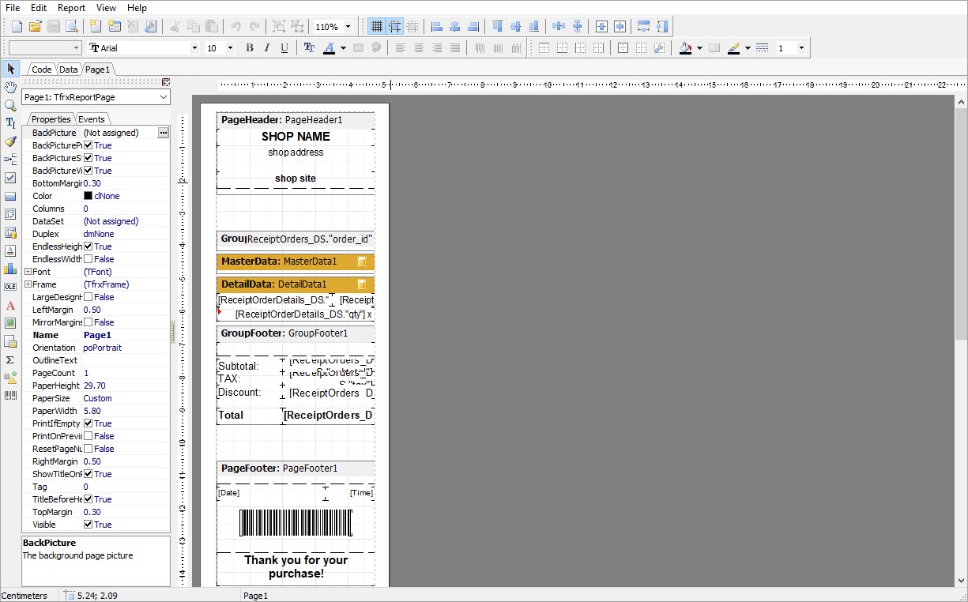Click the frame color brush swatch

(x=733, y=48)
